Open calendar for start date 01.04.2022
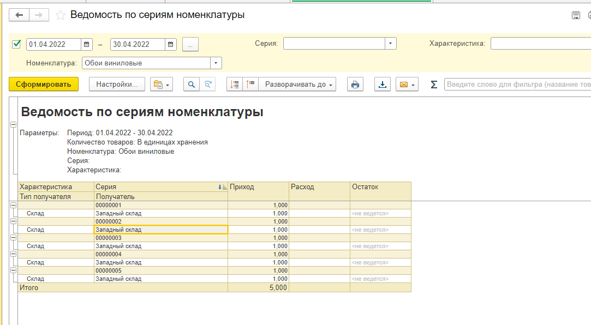591x325 pixels. tap(87, 44)
